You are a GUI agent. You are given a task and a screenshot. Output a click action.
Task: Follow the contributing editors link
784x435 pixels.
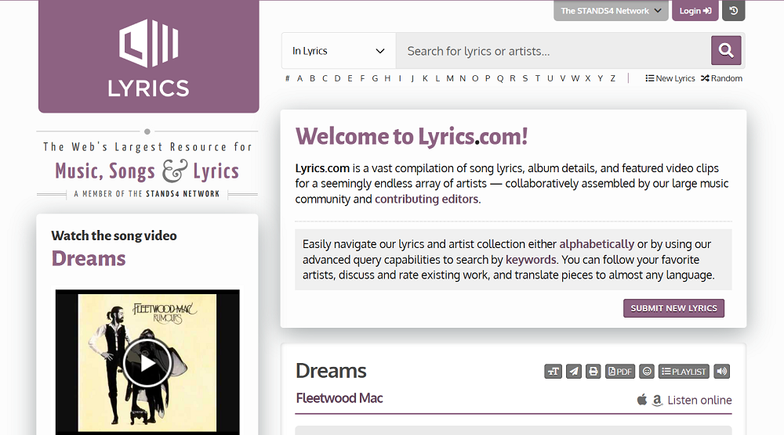point(426,199)
